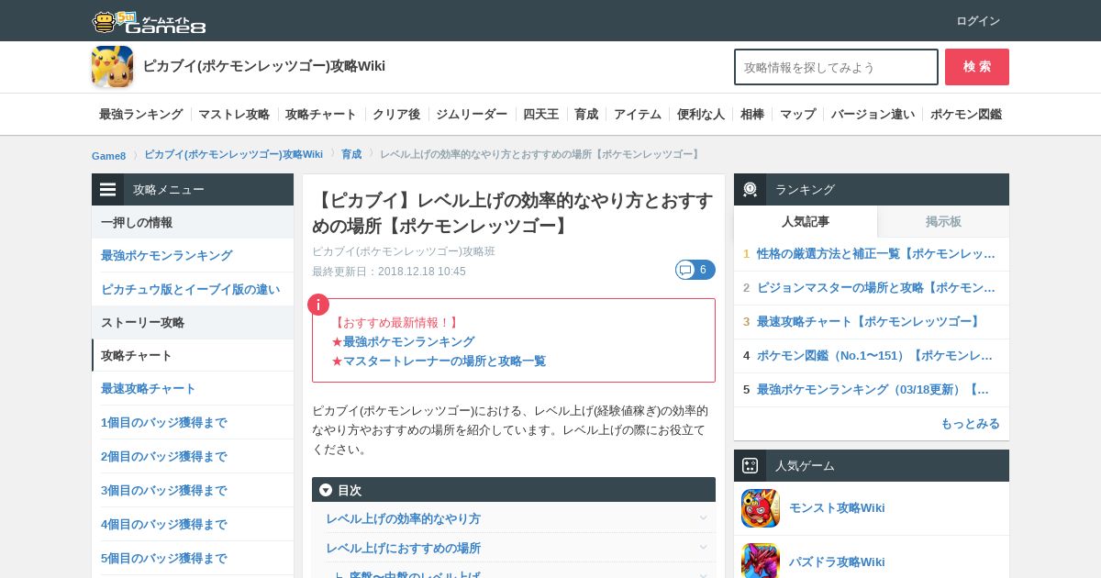Open モンスト攻略Wiki link

pos(837,508)
